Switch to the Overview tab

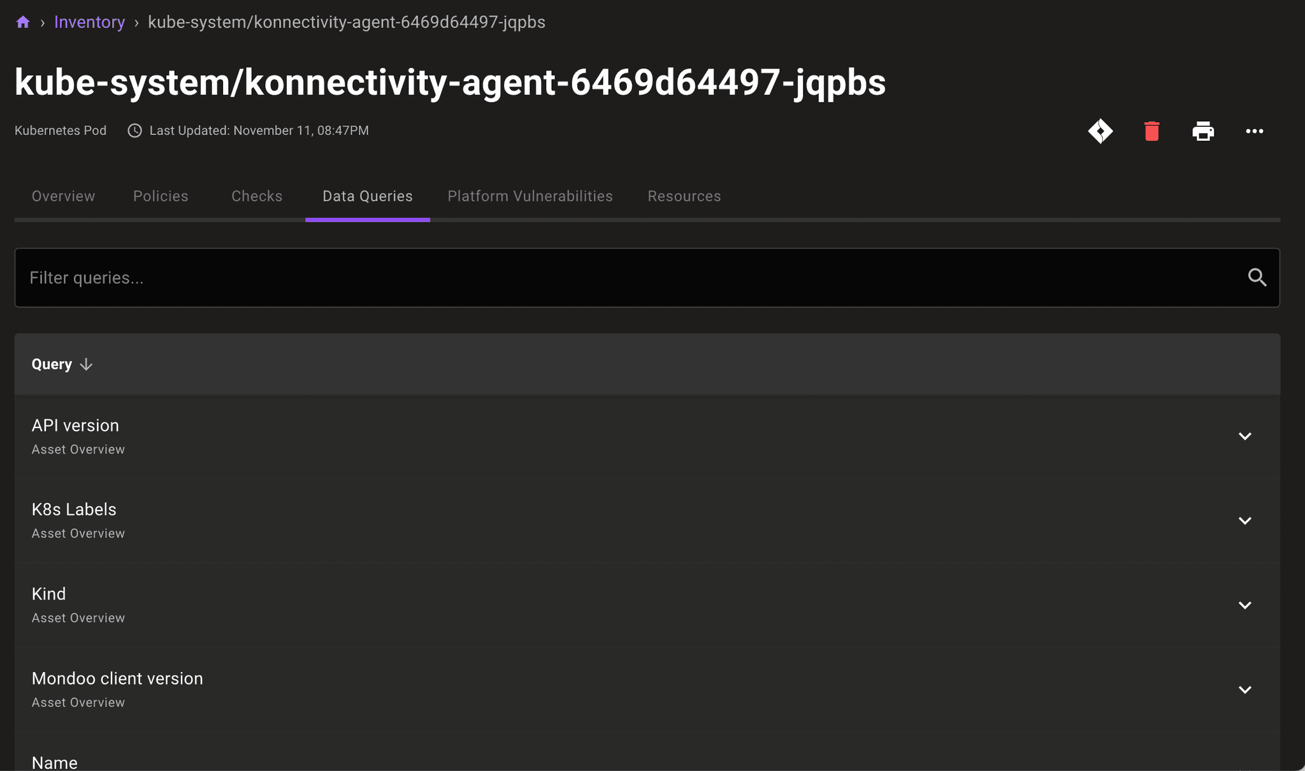coord(63,196)
